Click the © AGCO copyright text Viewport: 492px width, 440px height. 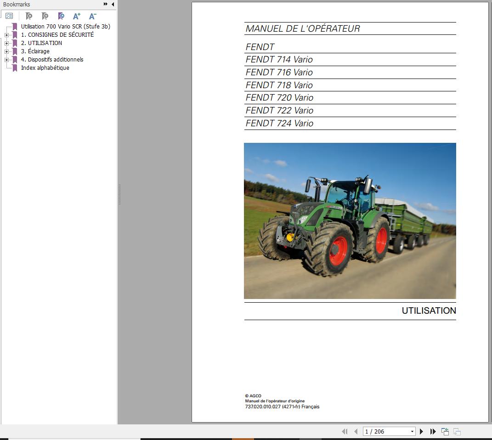253,396
